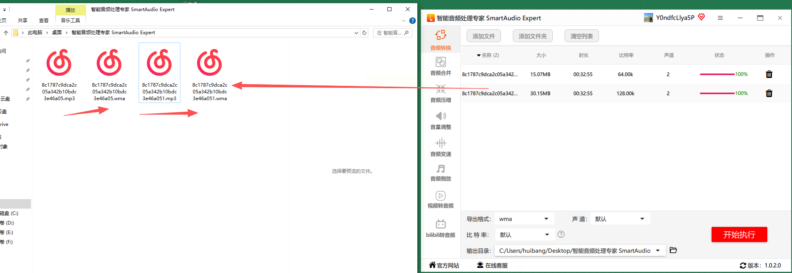Click username Y0ndfcLlya5P
792x273 pixels.
[x=675, y=17]
